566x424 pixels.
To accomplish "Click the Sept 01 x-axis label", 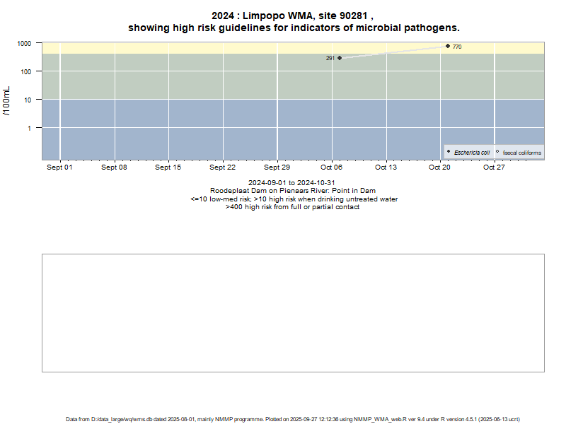I will coord(59,167).
